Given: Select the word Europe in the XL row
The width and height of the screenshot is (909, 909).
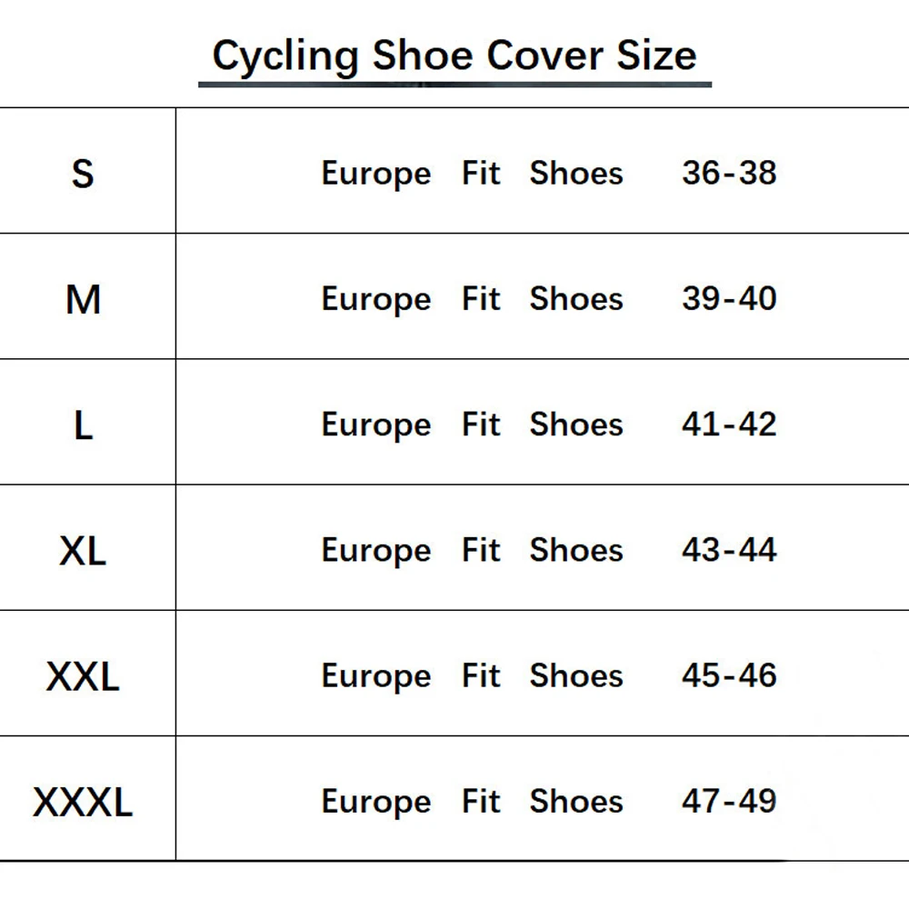Looking at the screenshot, I should 375,552.
